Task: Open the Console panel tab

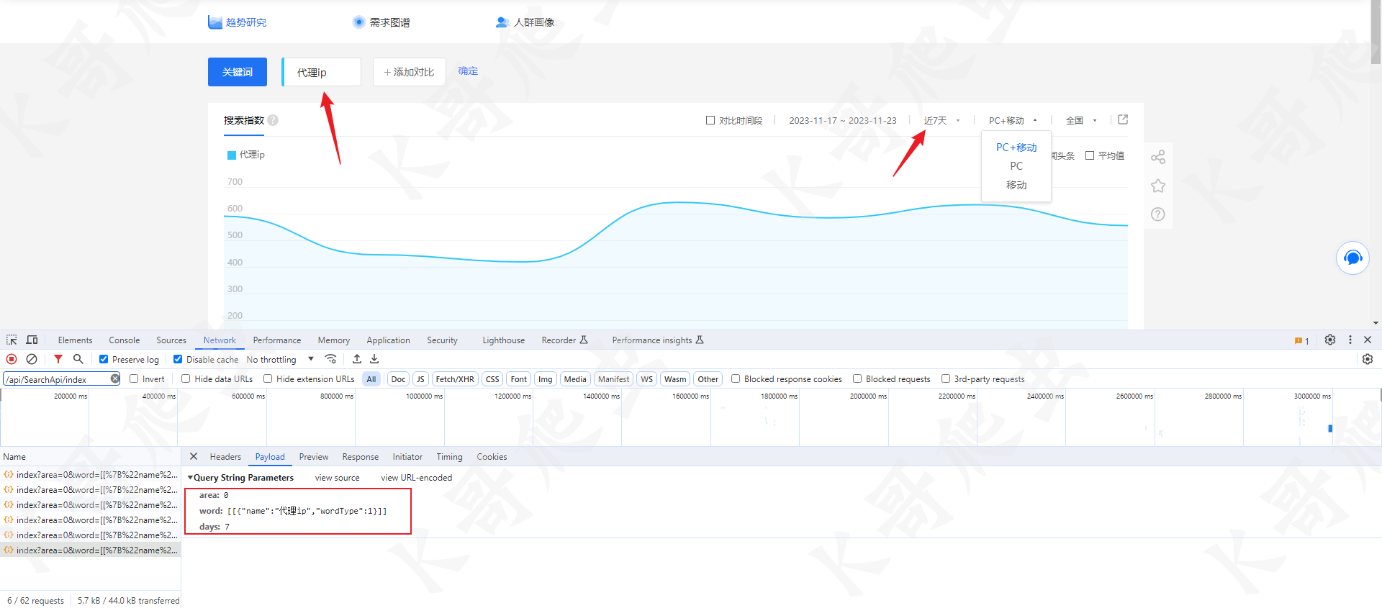Action: click(x=124, y=340)
